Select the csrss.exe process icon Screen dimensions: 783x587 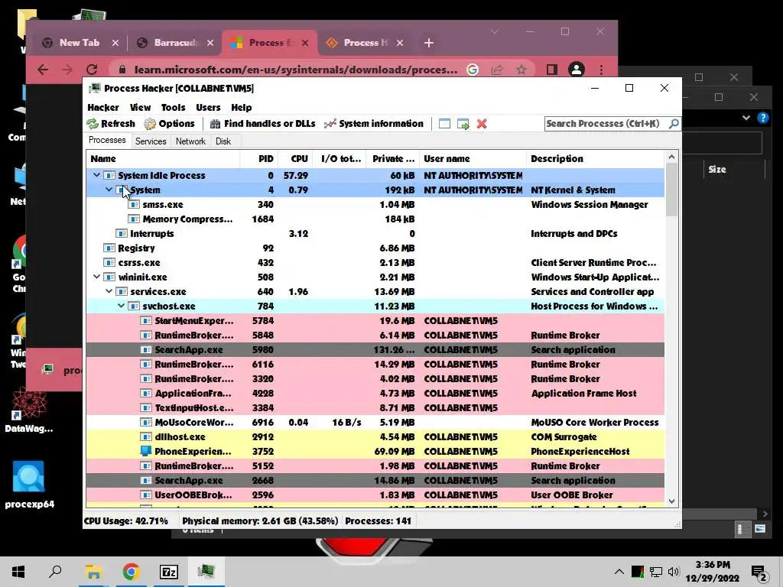(x=109, y=263)
